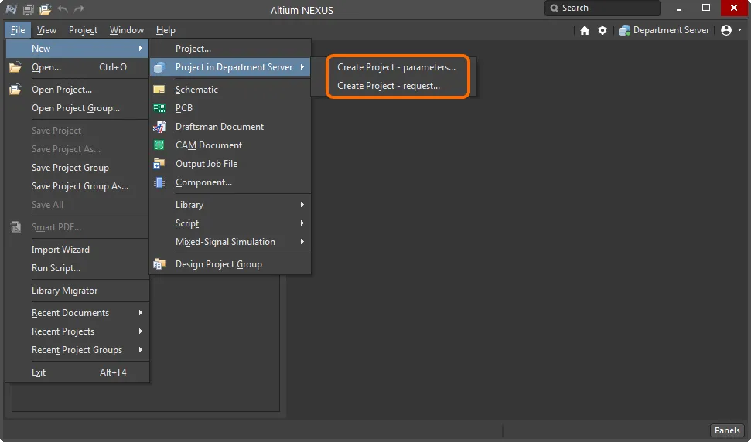Click the folder icon beside Open...

[x=15, y=67]
